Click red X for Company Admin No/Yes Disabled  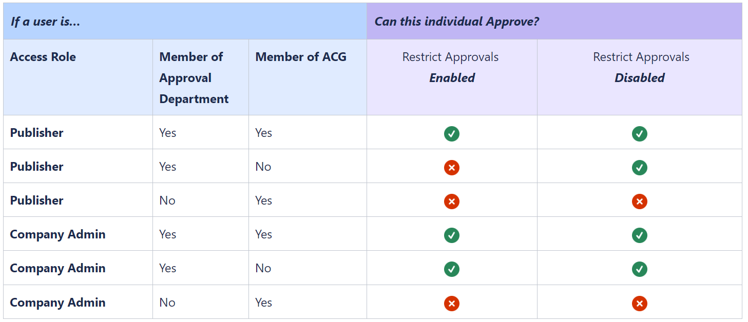(x=640, y=304)
